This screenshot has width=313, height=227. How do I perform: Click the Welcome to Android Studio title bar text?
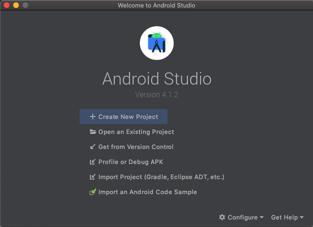tap(156, 5)
